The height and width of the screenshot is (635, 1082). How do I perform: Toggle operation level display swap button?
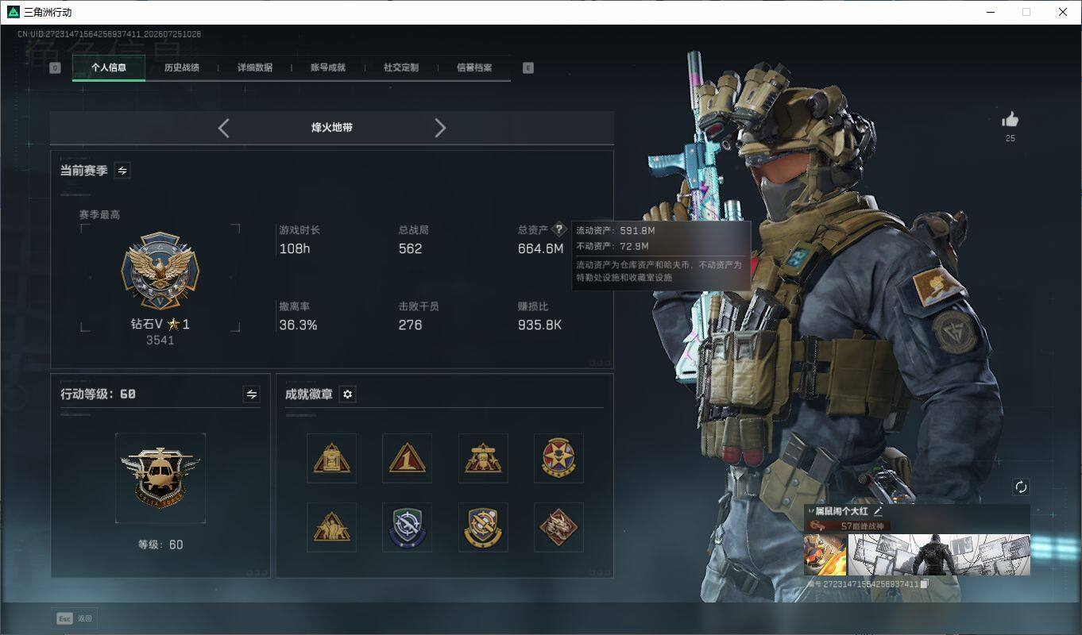coord(252,394)
